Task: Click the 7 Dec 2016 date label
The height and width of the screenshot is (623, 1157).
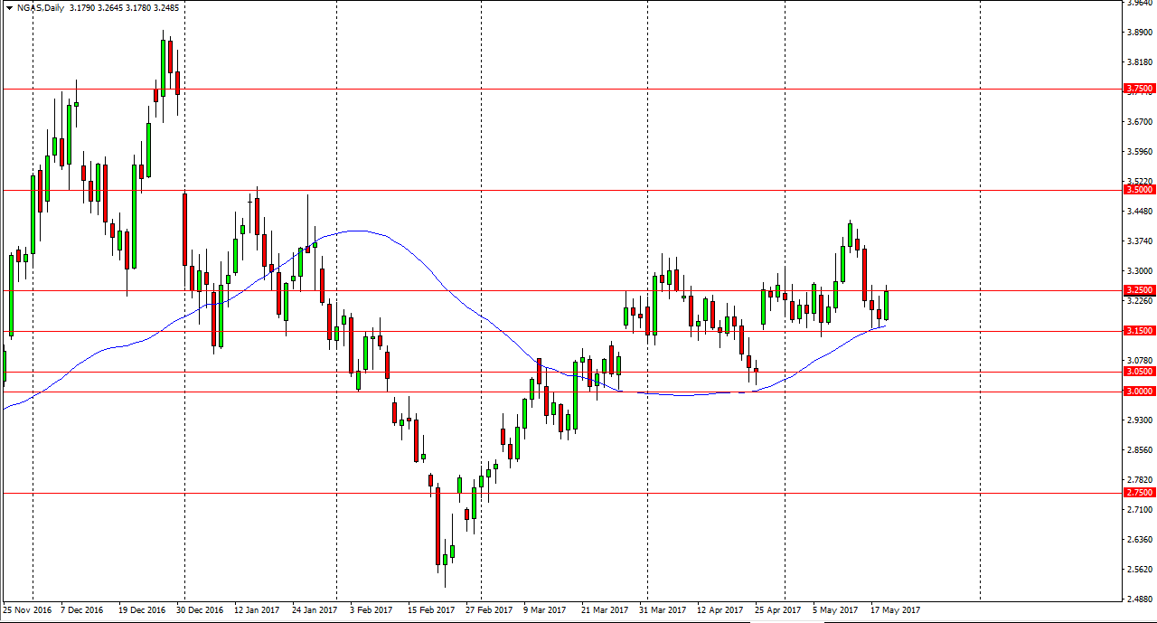Action: (x=82, y=610)
